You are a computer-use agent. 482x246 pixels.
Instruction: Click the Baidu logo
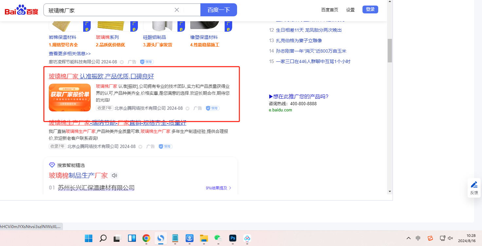(x=21, y=10)
